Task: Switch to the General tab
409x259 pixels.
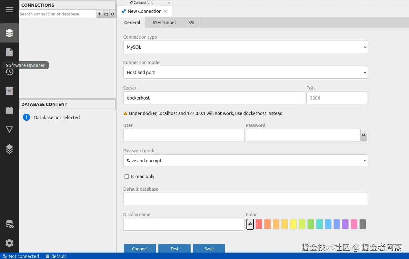Action: 132,23
